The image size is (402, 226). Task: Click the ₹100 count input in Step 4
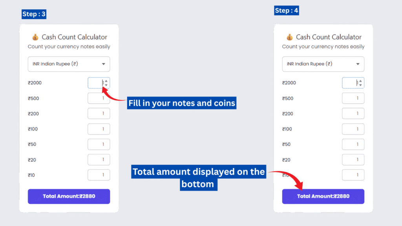click(353, 129)
